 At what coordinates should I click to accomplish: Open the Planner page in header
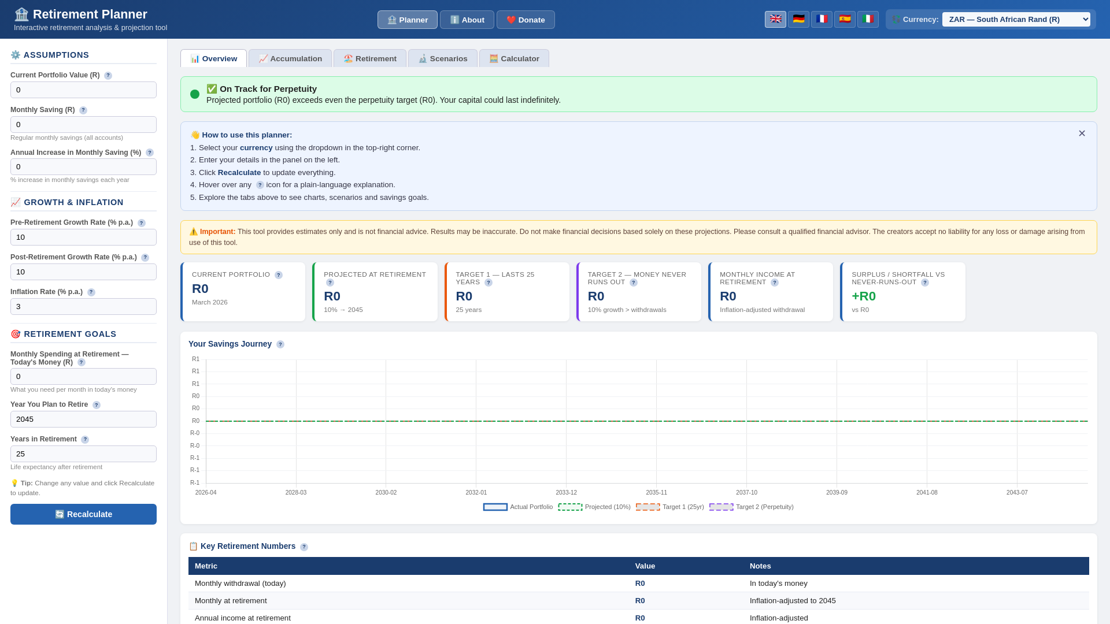pyautogui.click(x=408, y=20)
